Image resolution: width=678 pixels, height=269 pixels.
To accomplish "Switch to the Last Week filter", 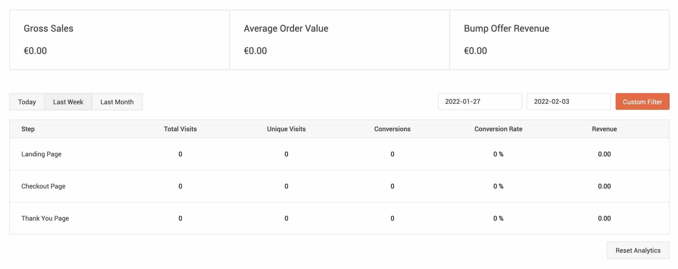I will pyautogui.click(x=68, y=102).
